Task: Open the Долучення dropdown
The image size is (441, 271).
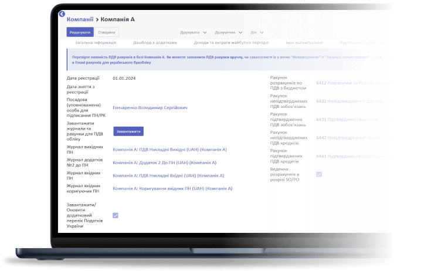Action: coord(228,33)
